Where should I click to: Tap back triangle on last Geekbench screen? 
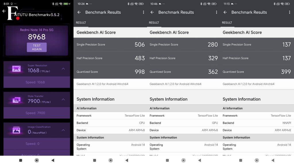click(x=273, y=160)
